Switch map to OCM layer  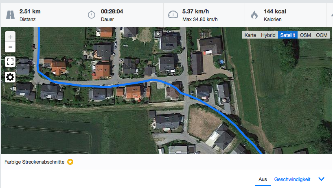tap(322, 35)
